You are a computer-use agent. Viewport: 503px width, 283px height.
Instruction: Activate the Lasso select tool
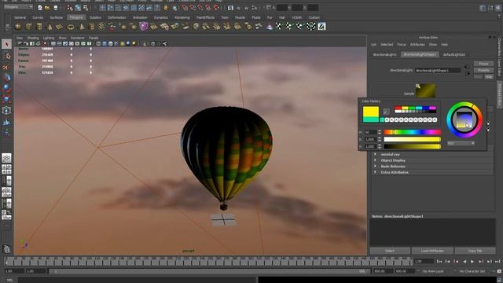[x=6, y=56]
